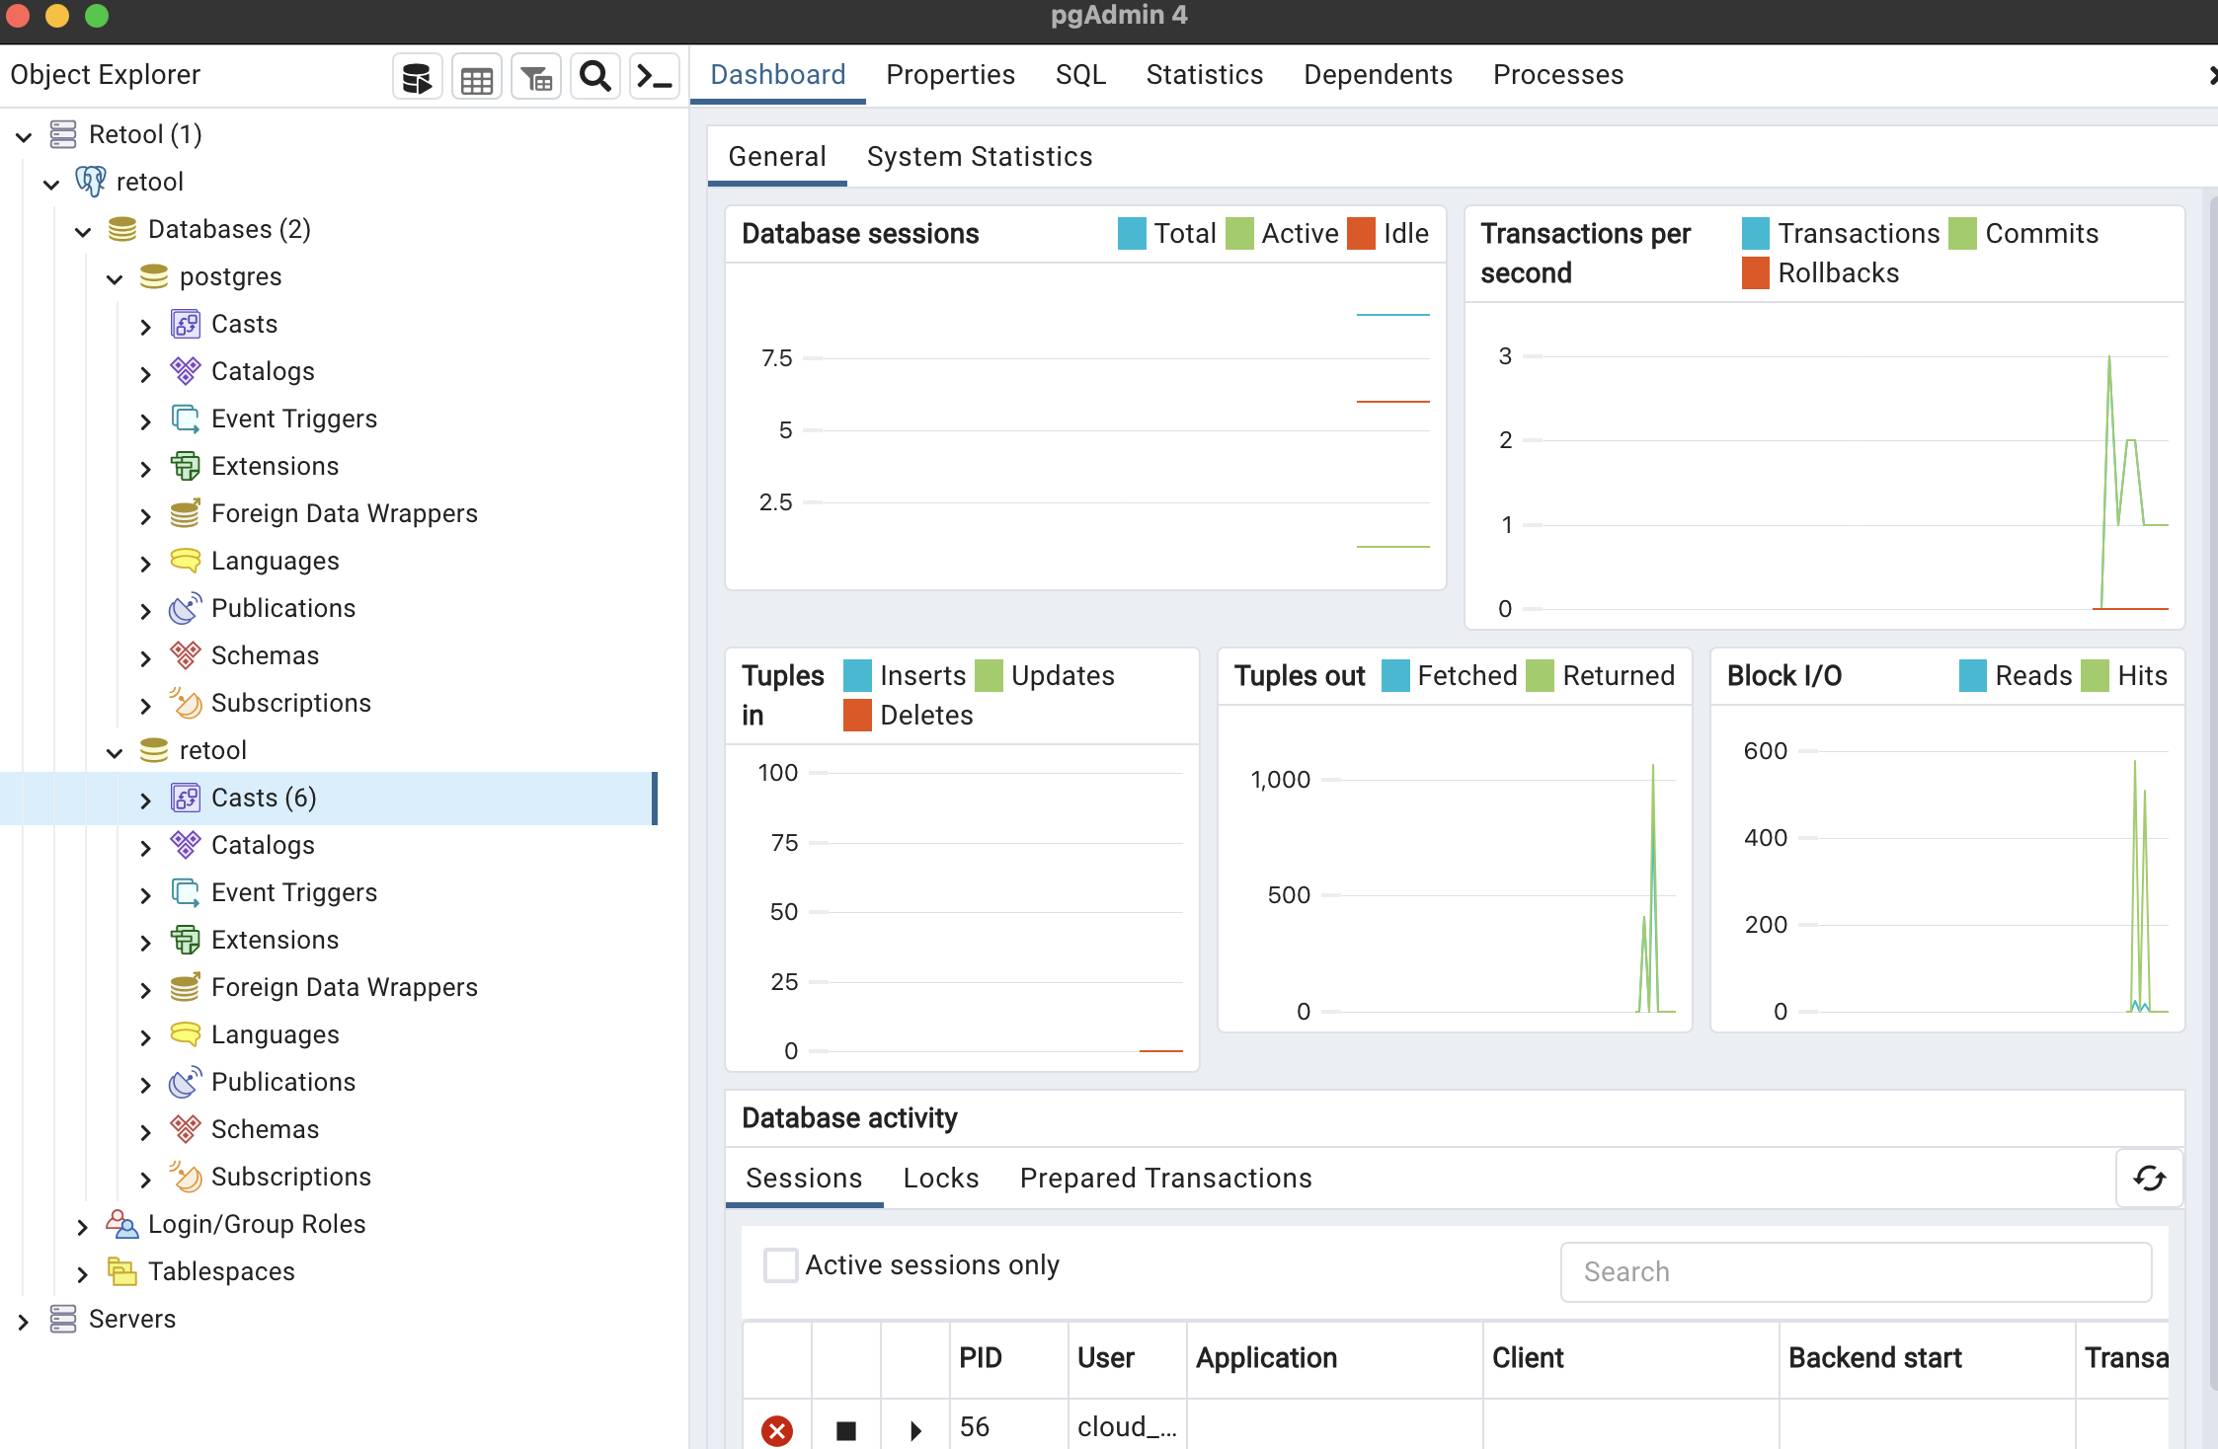
Task: Refresh the database activity sessions
Action: (x=2149, y=1178)
